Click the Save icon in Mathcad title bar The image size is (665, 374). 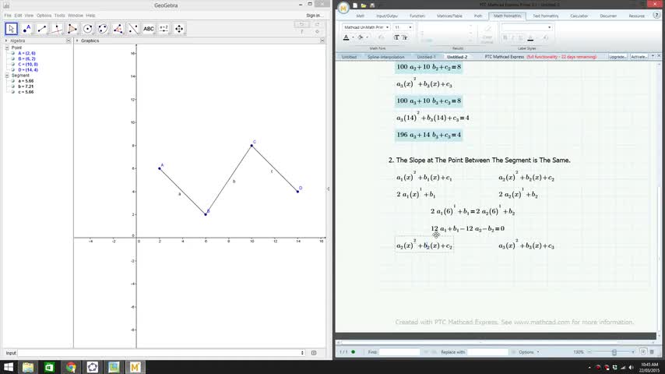coord(372,5)
